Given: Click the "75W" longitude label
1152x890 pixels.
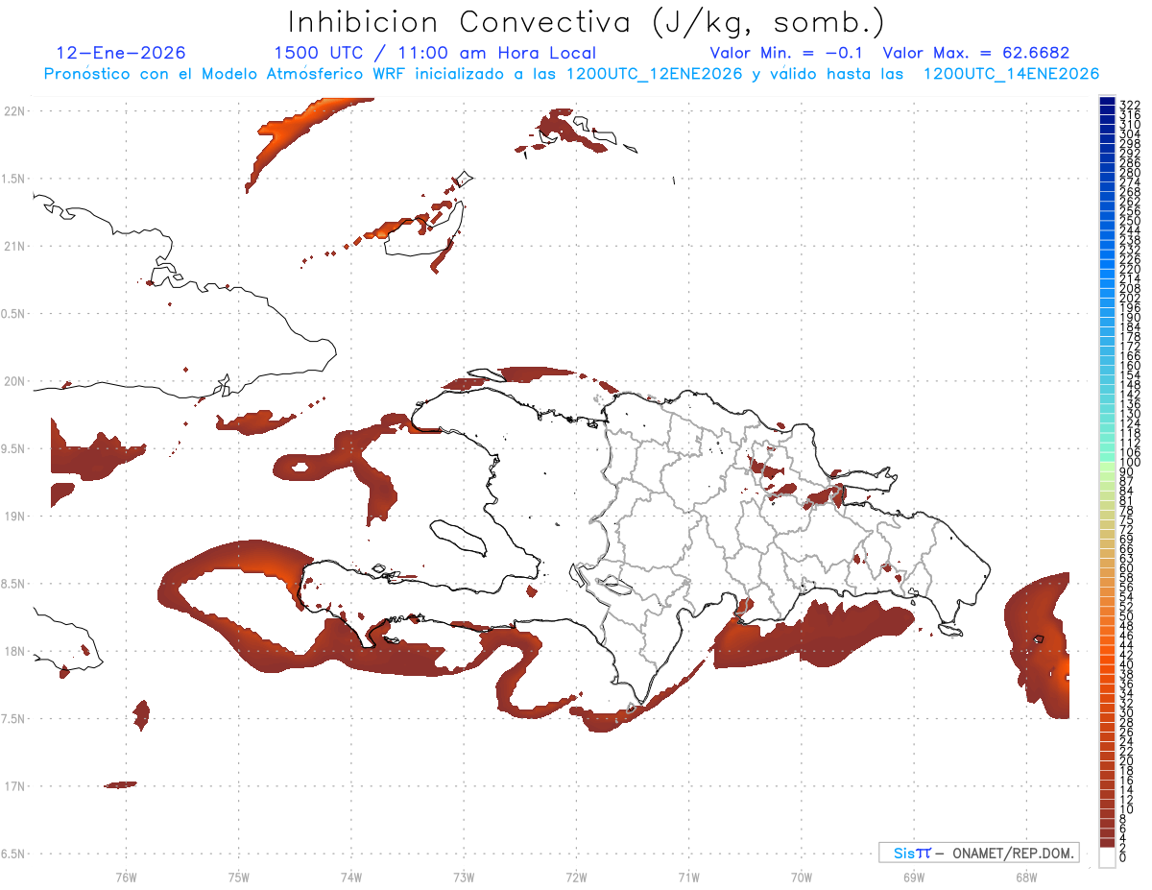Looking at the screenshot, I should [x=239, y=877].
